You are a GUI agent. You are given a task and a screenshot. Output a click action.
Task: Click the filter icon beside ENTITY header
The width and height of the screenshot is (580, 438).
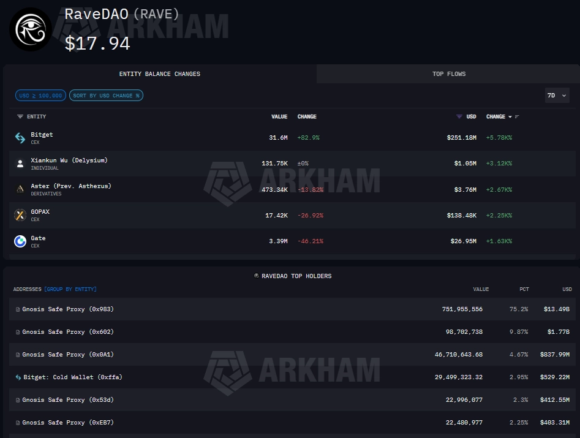coord(20,116)
